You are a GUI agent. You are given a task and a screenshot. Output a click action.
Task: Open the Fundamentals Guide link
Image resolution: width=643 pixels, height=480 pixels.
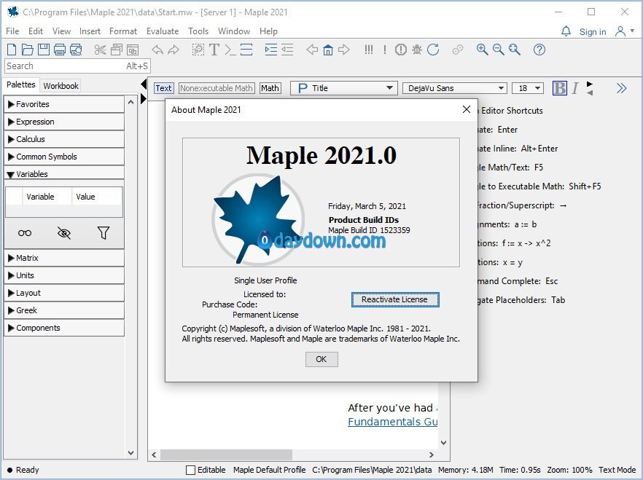[392, 422]
